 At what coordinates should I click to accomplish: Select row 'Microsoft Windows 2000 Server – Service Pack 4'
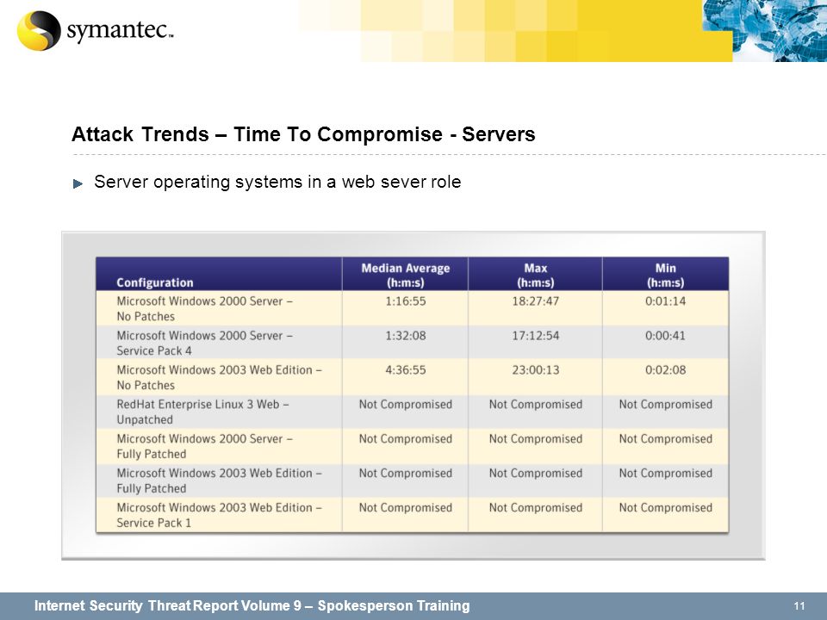413,343
